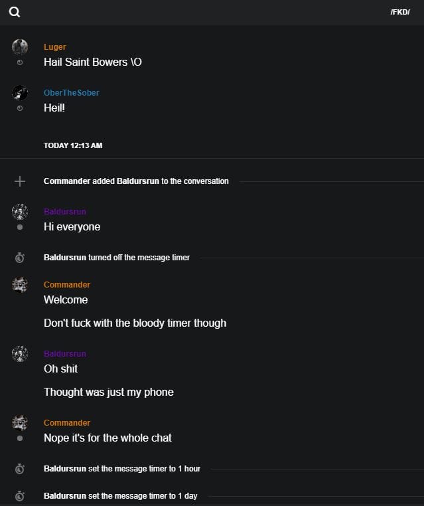Click the plus icon beside added Baldursrun notice

[20, 181]
